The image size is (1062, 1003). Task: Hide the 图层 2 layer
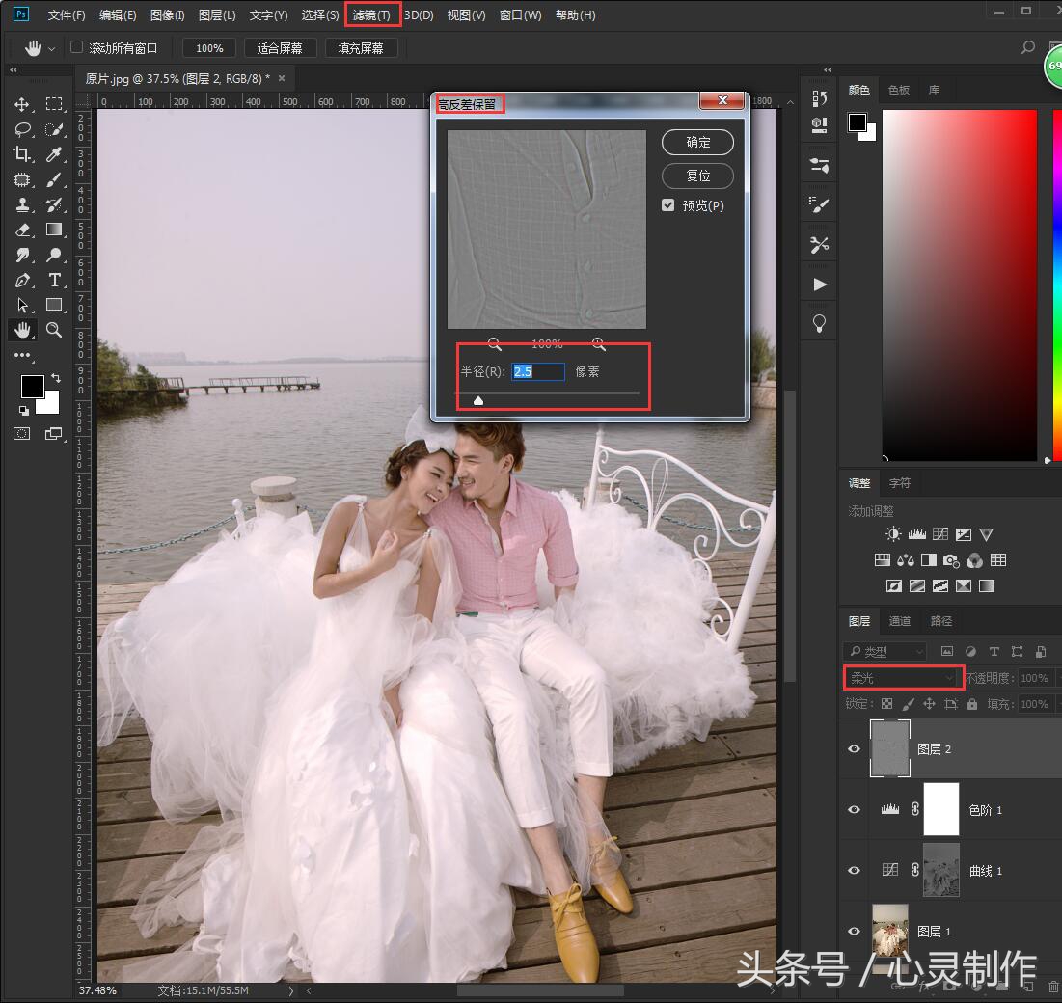tap(854, 748)
